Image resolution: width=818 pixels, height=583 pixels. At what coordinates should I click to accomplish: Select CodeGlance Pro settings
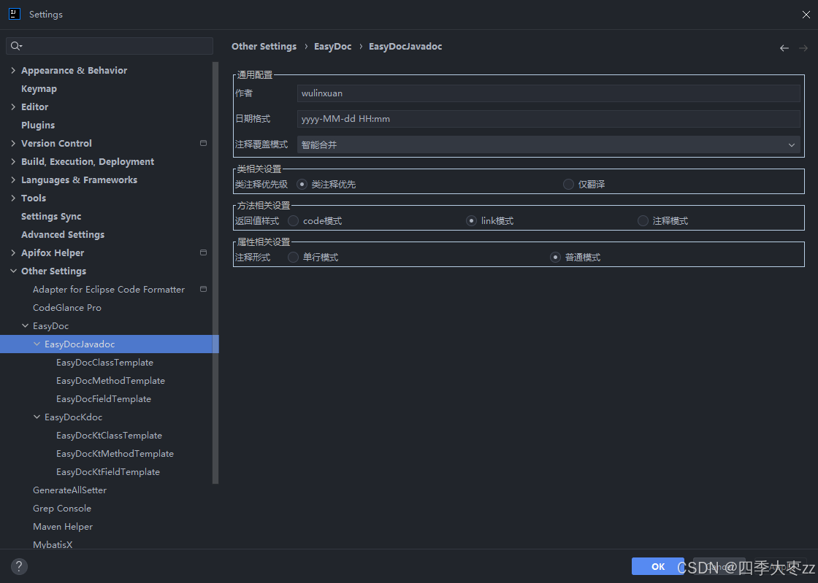tap(66, 307)
